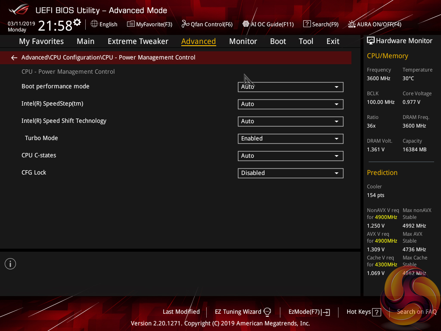Click the Search question mark icon

tap(307, 24)
